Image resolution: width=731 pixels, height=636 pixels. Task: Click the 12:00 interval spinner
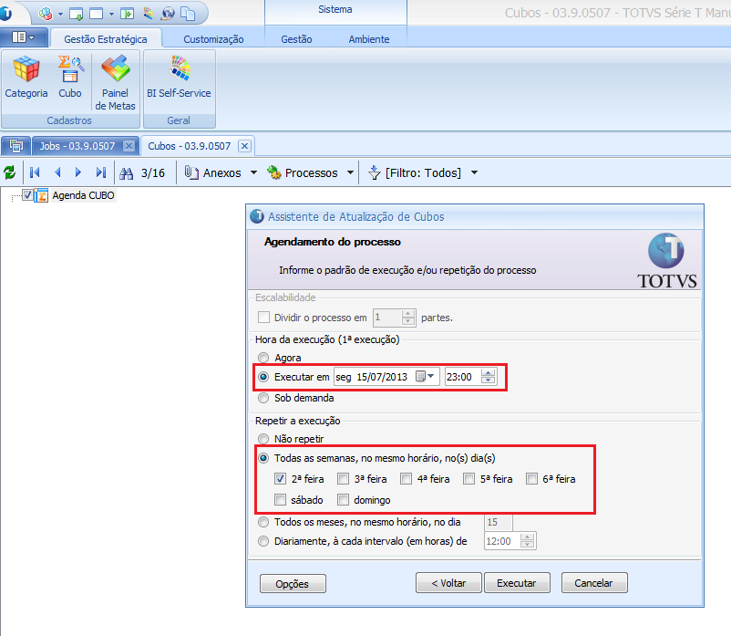tap(527, 541)
